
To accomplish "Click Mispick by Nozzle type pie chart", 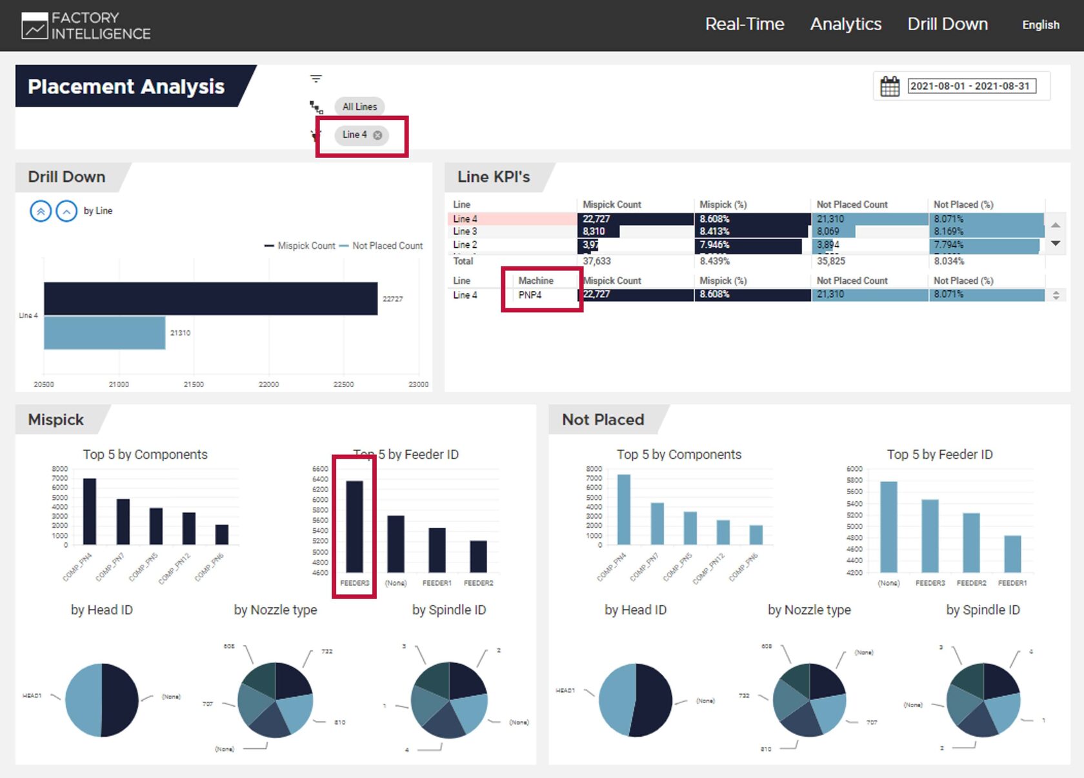I will pos(276,700).
